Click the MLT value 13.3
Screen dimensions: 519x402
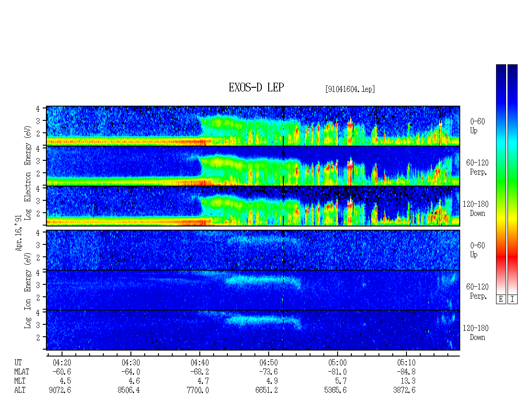pos(408,381)
